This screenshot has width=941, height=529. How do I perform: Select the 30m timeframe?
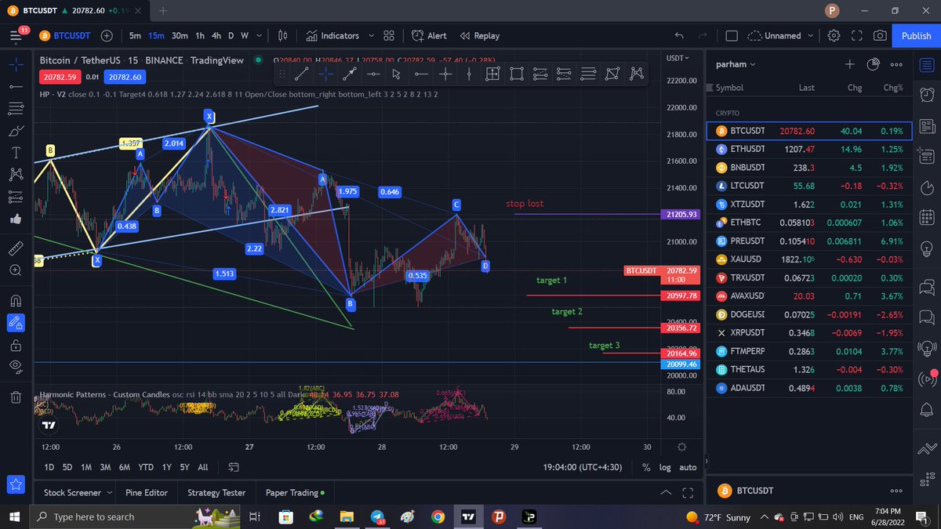click(x=180, y=35)
